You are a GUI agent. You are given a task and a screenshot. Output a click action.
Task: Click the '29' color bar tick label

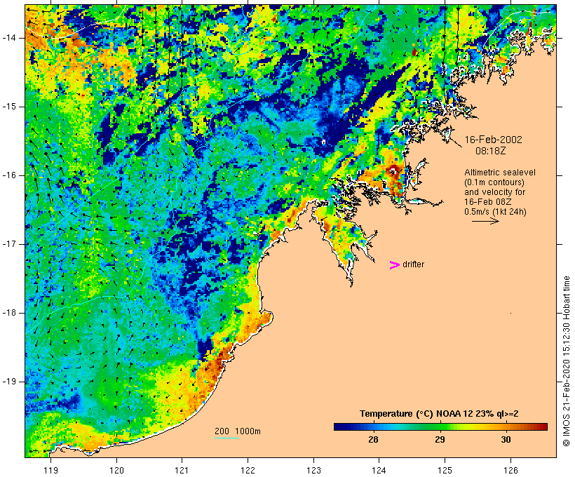[x=440, y=440]
